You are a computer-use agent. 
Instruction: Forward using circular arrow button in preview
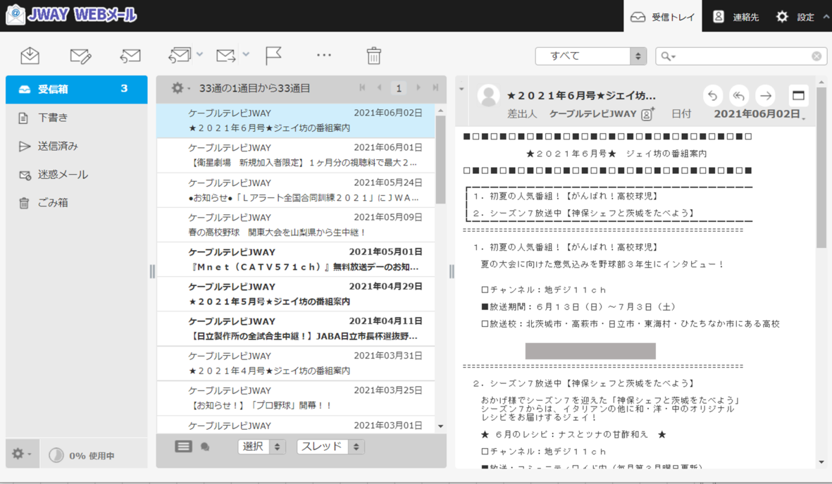pyautogui.click(x=765, y=96)
